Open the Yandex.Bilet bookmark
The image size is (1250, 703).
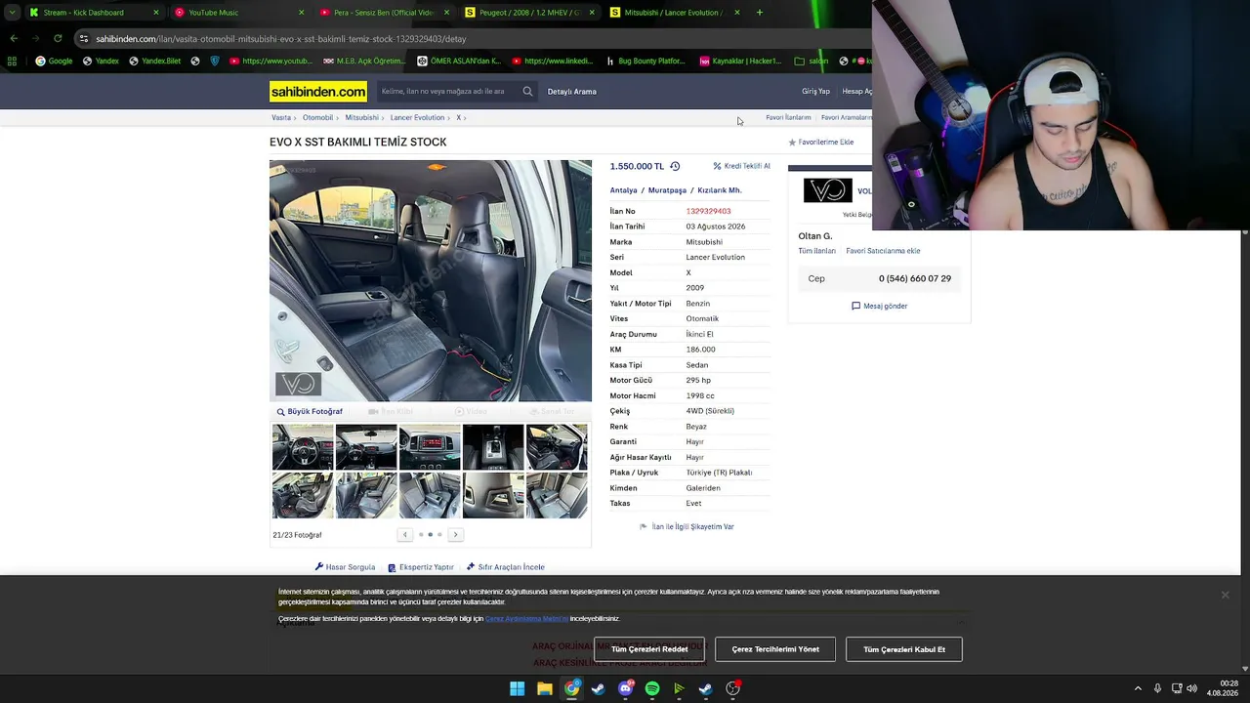point(155,61)
